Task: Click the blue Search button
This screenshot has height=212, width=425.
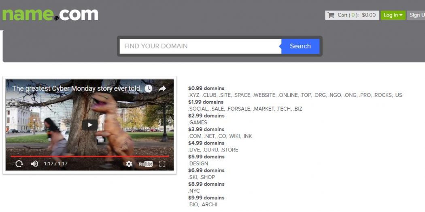Action: coord(300,46)
